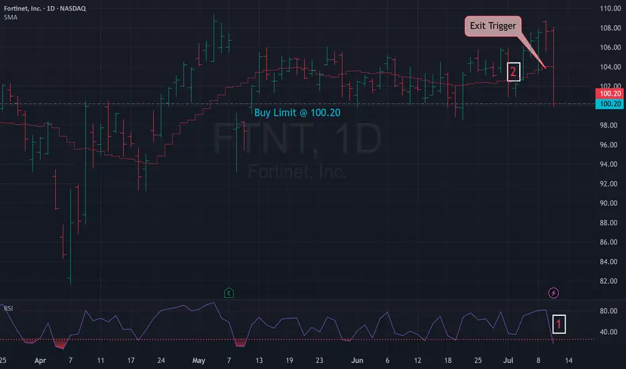
Task: Click the '19' date axis label
Action: 289,361
